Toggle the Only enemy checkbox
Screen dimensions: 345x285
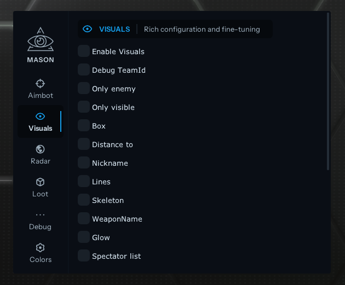(83, 89)
